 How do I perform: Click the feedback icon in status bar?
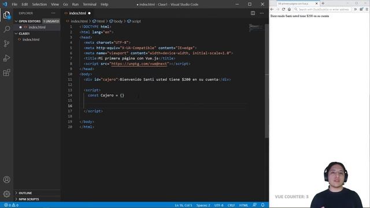tap(254, 205)
